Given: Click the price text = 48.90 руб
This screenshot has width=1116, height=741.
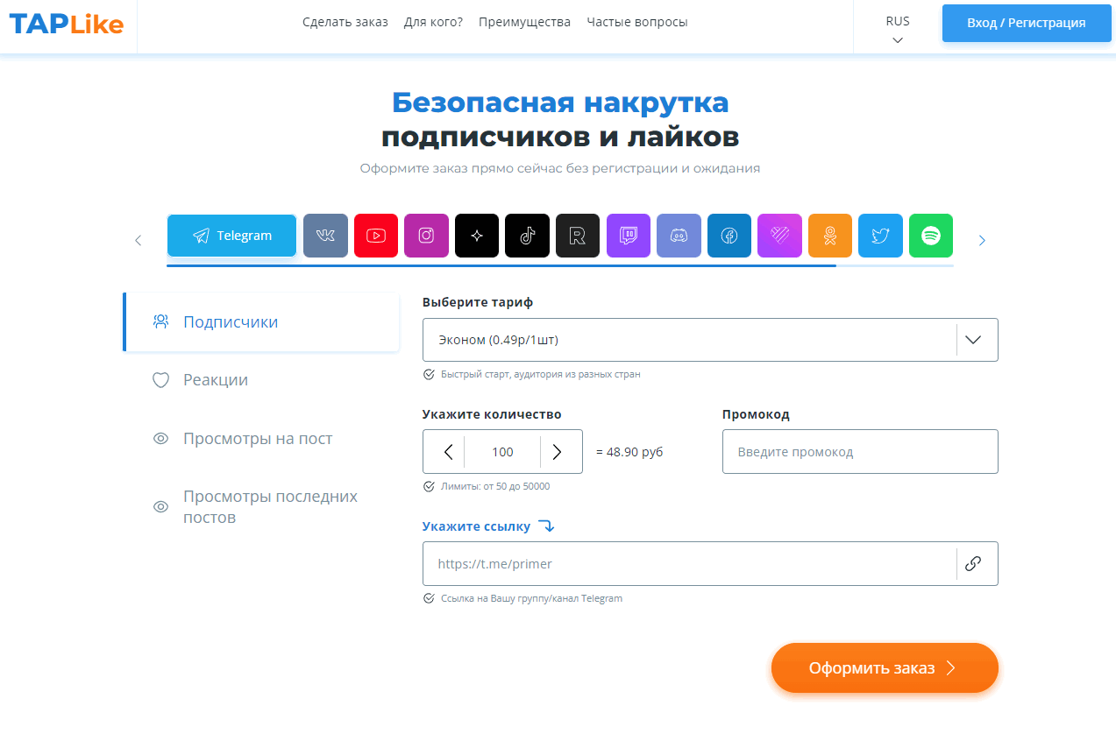Looking at the screenshot, I should pyautogui.click(x=629, y=452).
